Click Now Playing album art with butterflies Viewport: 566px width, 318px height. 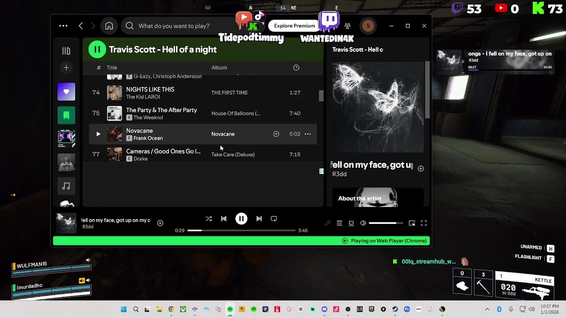(x=378, y=107)
